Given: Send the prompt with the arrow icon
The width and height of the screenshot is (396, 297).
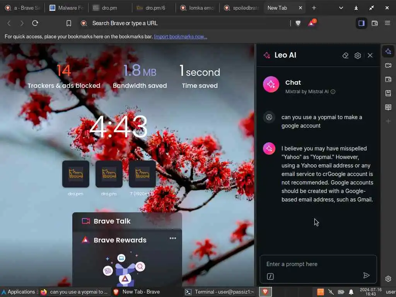Looking at the screenshot, I should [x=366, y=275].
